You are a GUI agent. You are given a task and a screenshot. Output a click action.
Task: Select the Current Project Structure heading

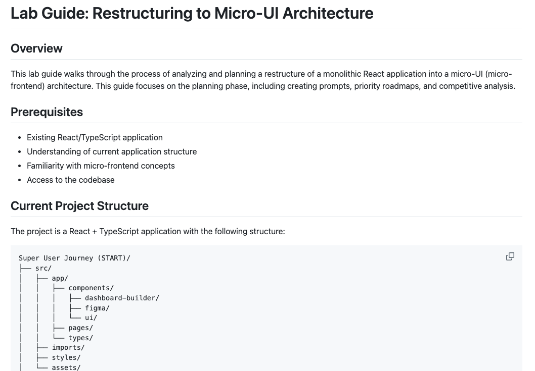click(79, 206)
